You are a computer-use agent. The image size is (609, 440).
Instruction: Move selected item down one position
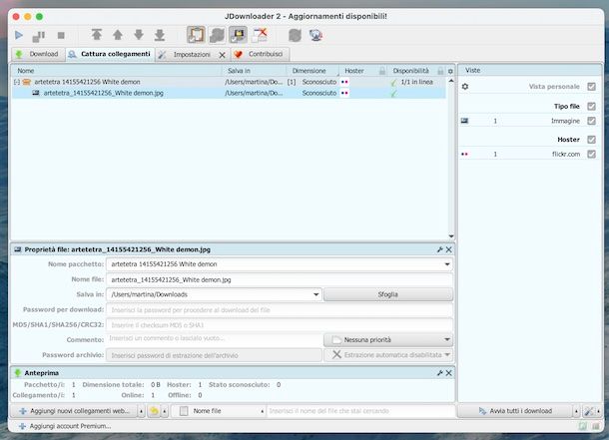tap(139, 35)
